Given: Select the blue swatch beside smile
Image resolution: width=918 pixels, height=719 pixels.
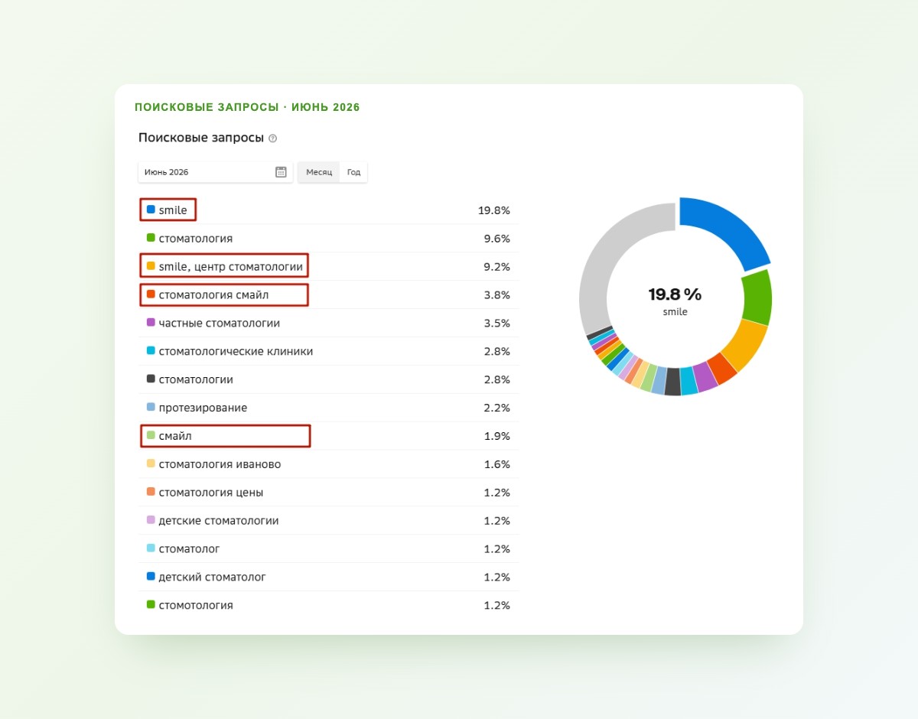Looking at the screenshot, I should (x=151, y=210).
